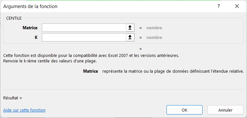Click the Excel 2007 compatibility description text
247x118 pixels.
click(x=91, y=56)
